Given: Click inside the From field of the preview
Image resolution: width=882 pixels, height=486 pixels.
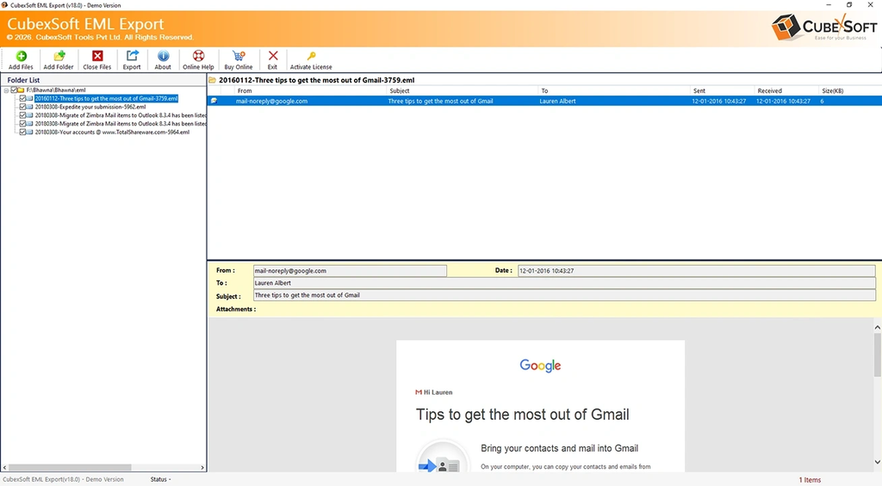Looking at the screenshot, I should tap(350, 271).
